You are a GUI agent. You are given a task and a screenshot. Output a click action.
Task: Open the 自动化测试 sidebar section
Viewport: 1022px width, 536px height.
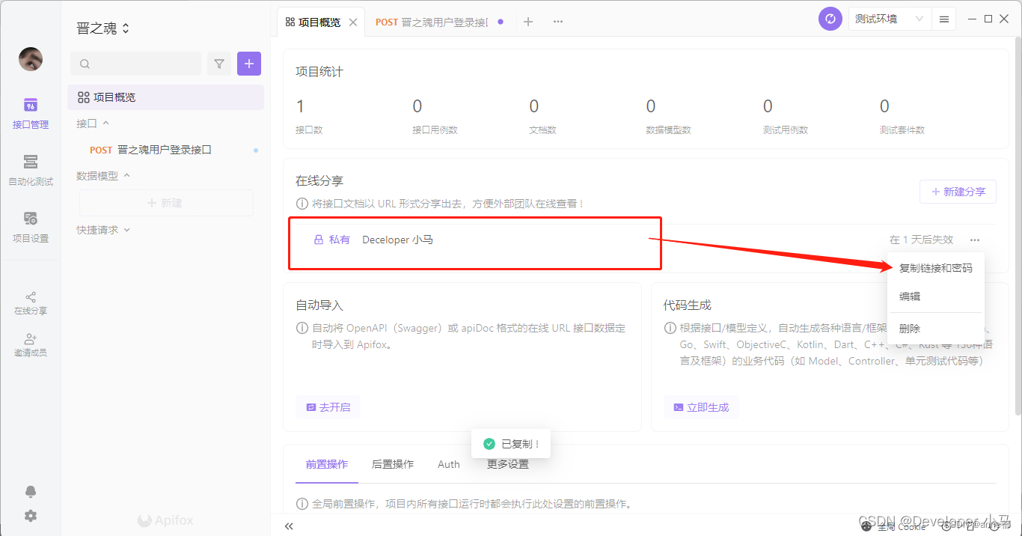click(x=31, y=171)
